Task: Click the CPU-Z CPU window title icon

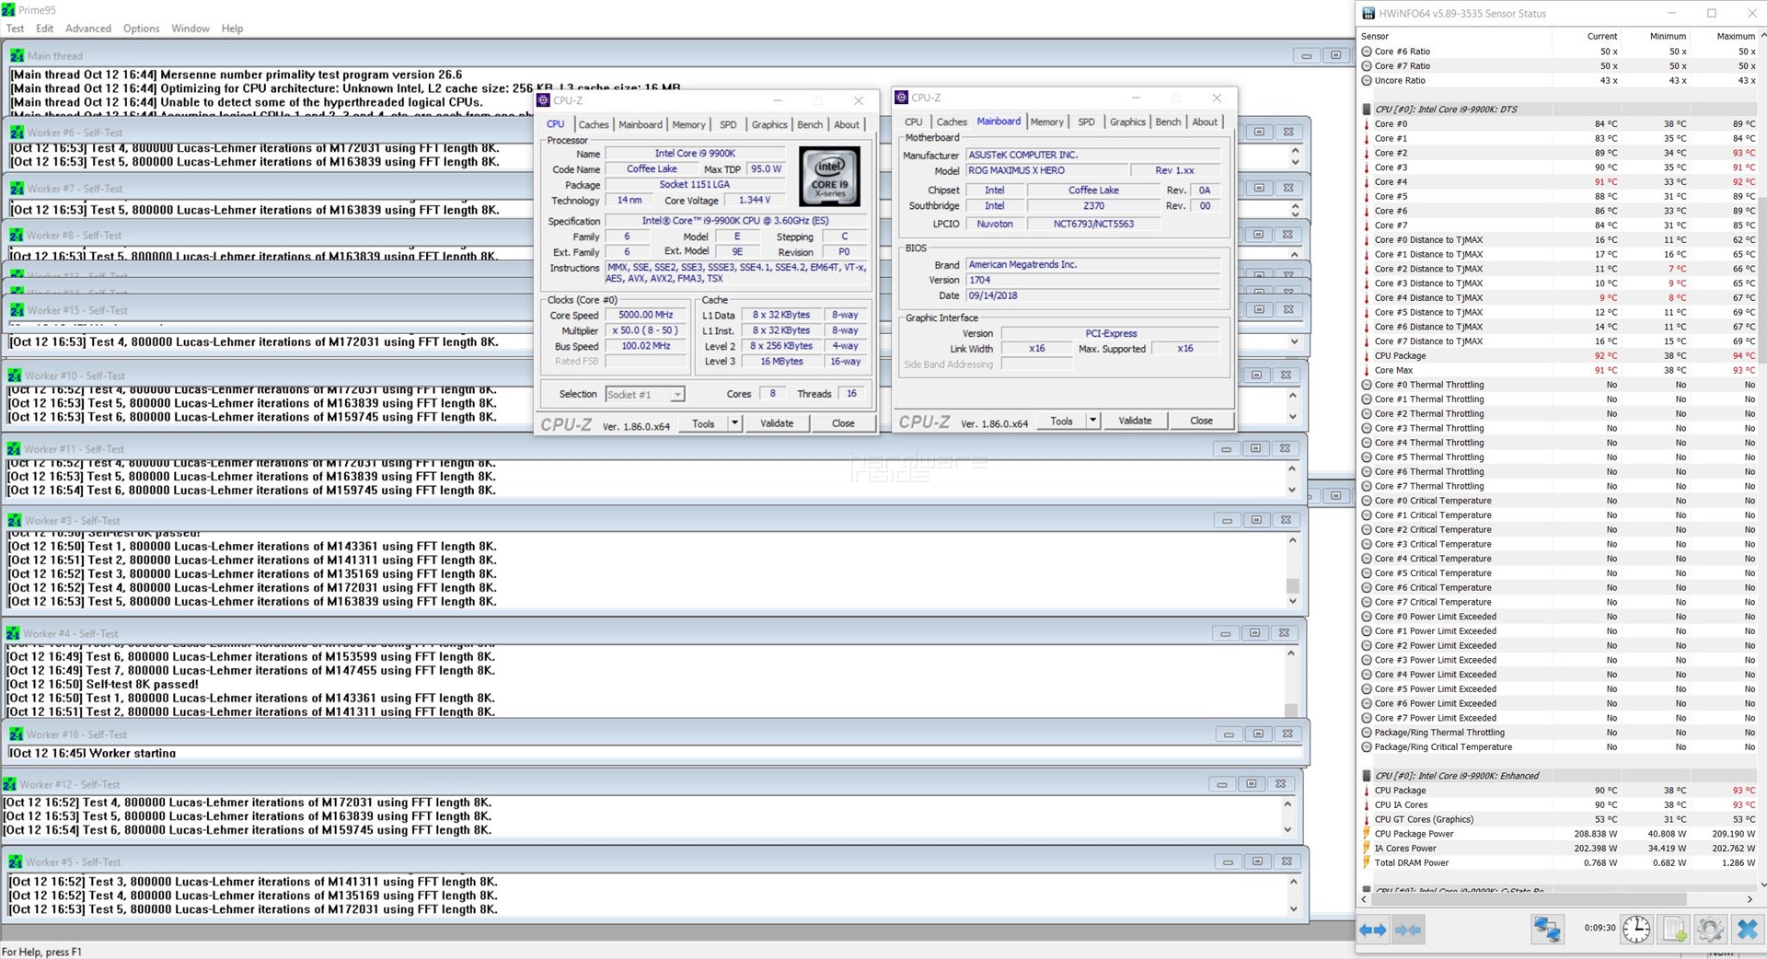Action: tap(544, 100)
